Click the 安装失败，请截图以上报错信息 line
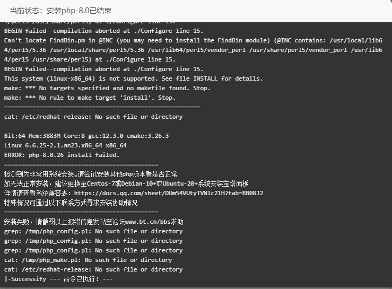 click(94, 222)
